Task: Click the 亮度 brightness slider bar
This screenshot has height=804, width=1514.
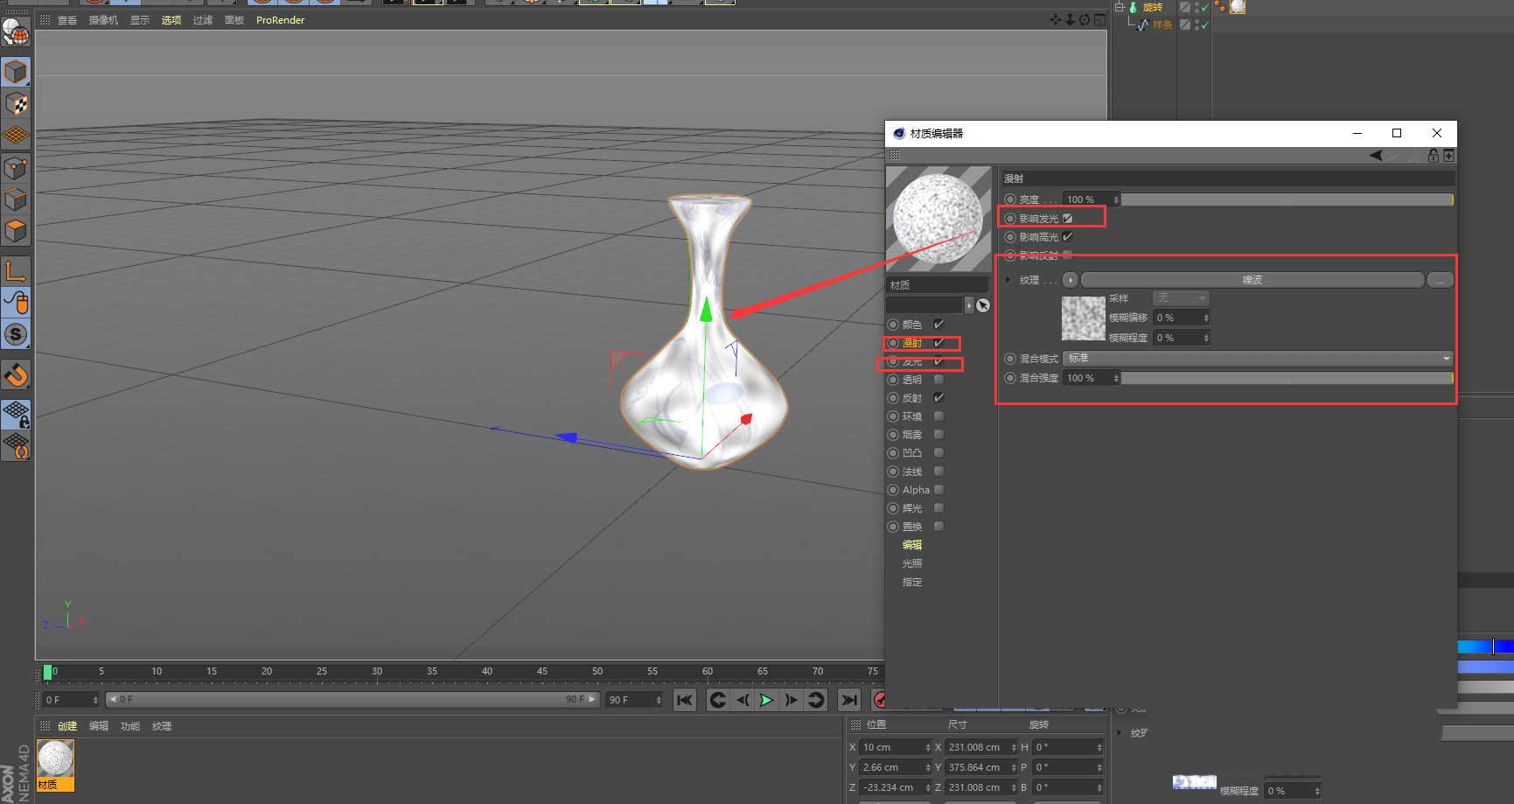Action: point(1286,200)
